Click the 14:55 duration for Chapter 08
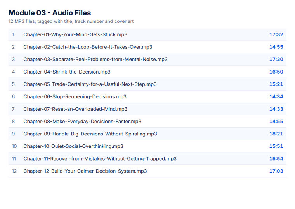The width and height of the screenshot is (295, 209). [x=276, y=121]
